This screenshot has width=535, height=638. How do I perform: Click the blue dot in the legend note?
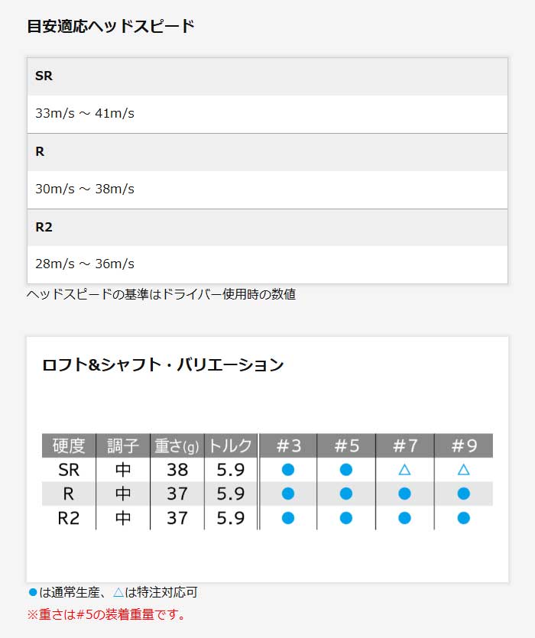coord(32,592)
